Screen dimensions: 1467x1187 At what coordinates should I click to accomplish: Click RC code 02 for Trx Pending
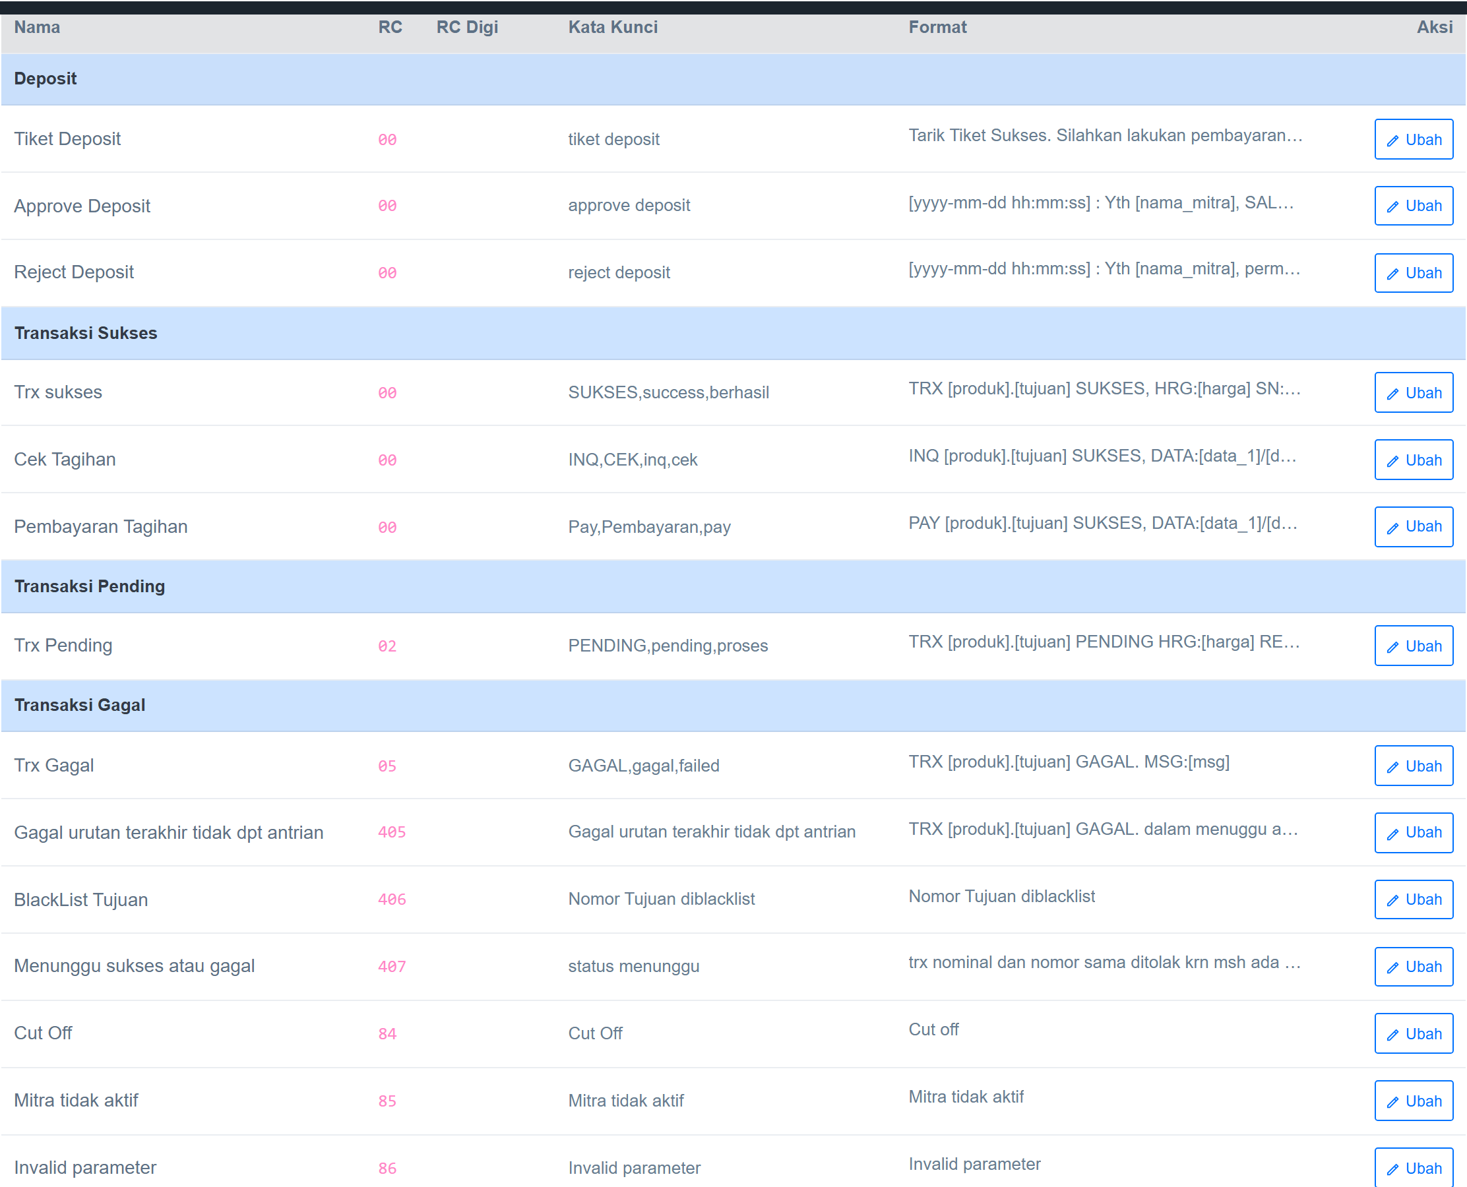point(387,646)
